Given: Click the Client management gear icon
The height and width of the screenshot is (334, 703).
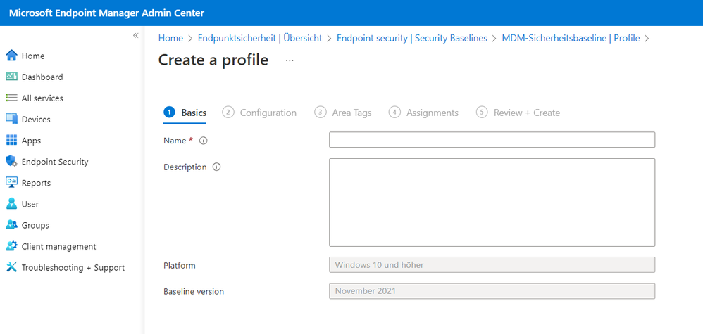Looking at the screenshot, I should click(x=11, y=246).
